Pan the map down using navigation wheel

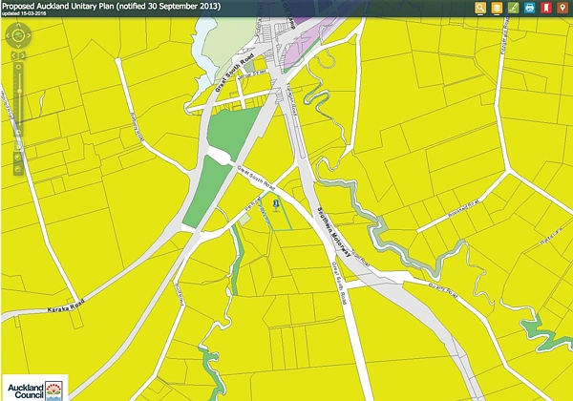tap(18, 49)
